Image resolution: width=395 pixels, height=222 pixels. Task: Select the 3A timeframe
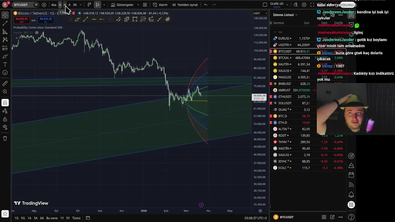coord(75,5)
